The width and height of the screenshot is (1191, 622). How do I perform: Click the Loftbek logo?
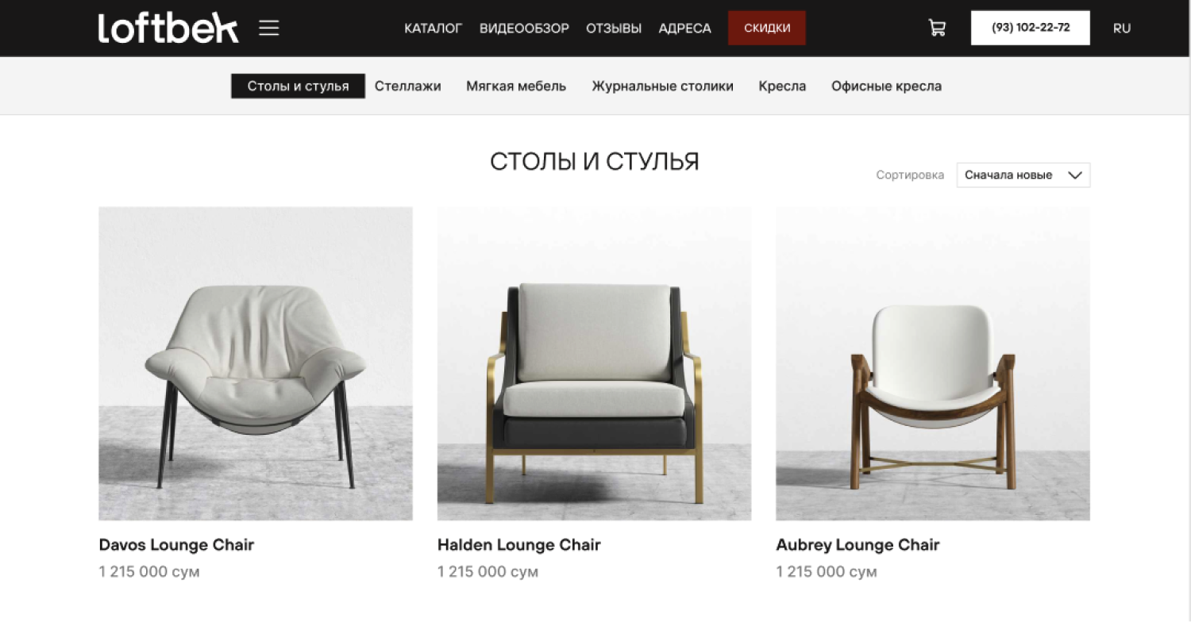pos(168,28)
